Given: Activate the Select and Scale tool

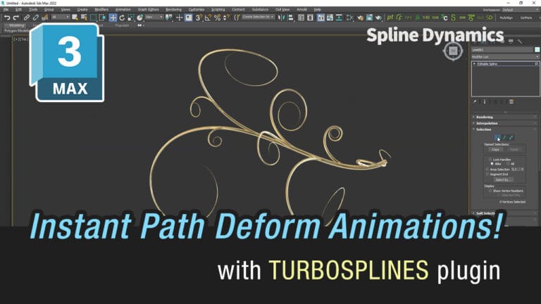Looking at the screenshot, I should [131, 18].
